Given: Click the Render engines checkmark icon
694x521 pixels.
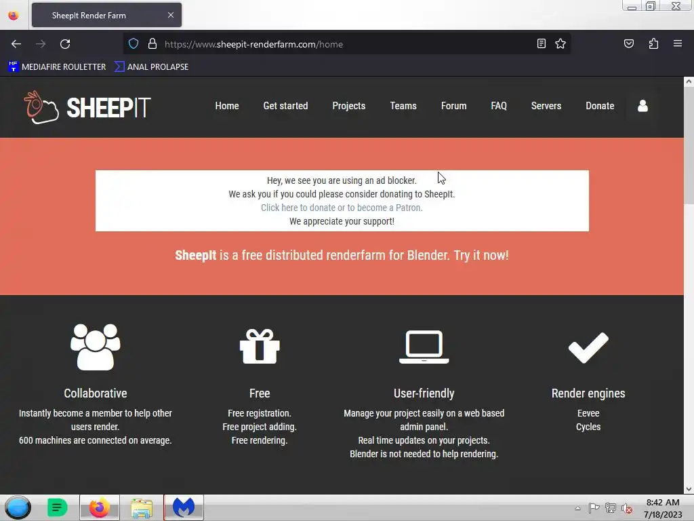Looking at the screenshot, I should click(x=588, y=347).
